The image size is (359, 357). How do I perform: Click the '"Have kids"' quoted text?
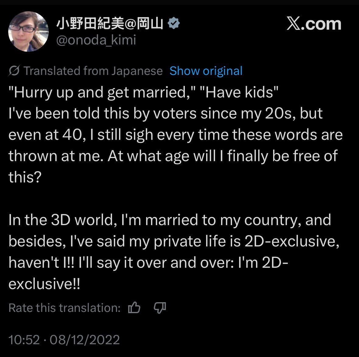pyautogui.click(x=239, y=92)
